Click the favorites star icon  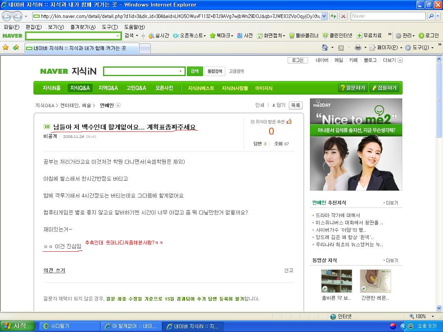pyautogui.click(x=6, y=47)
